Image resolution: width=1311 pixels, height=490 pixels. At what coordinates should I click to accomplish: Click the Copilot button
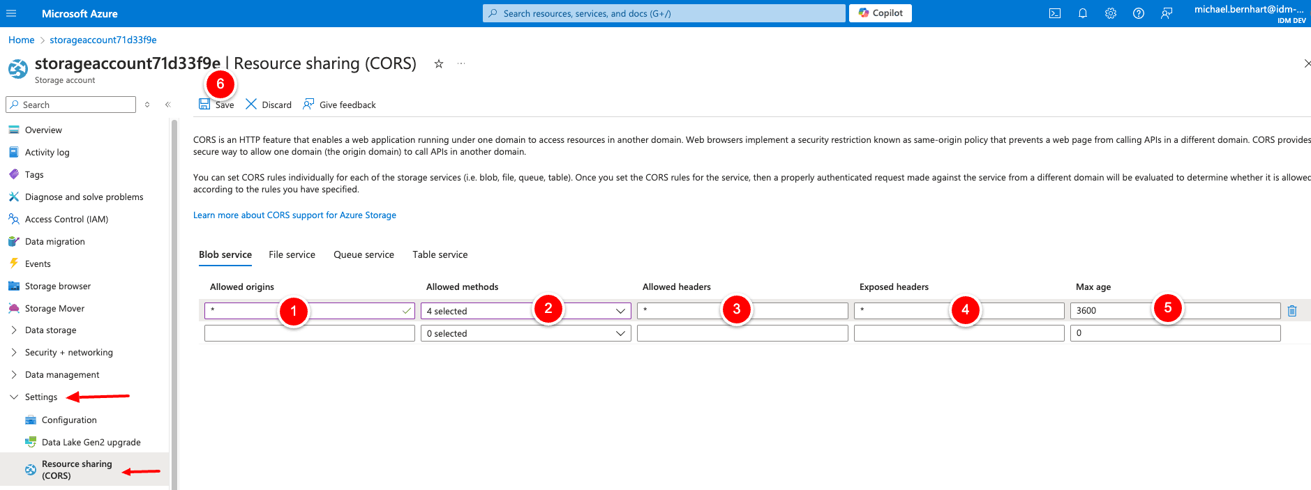coord(880,13)
